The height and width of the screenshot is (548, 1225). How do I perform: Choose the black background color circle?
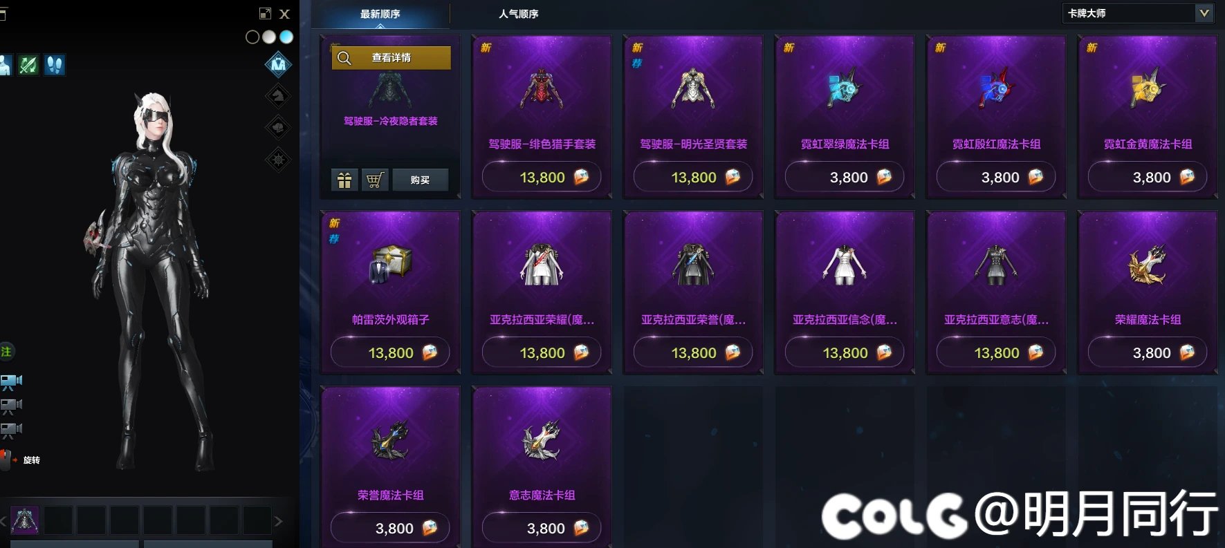252,37
